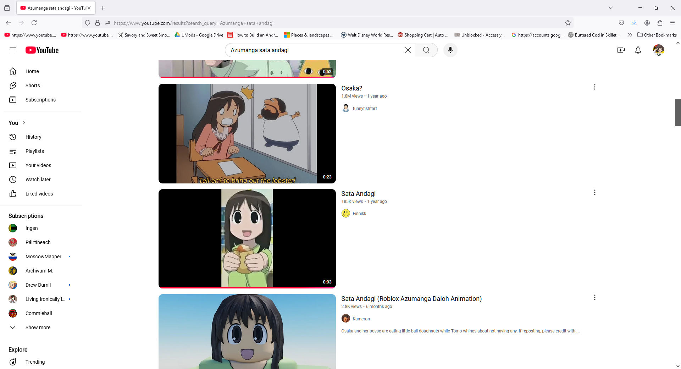Screen dimensions: 681x369
Task: Show site tracking protection shield info
Action: [88, 23]
